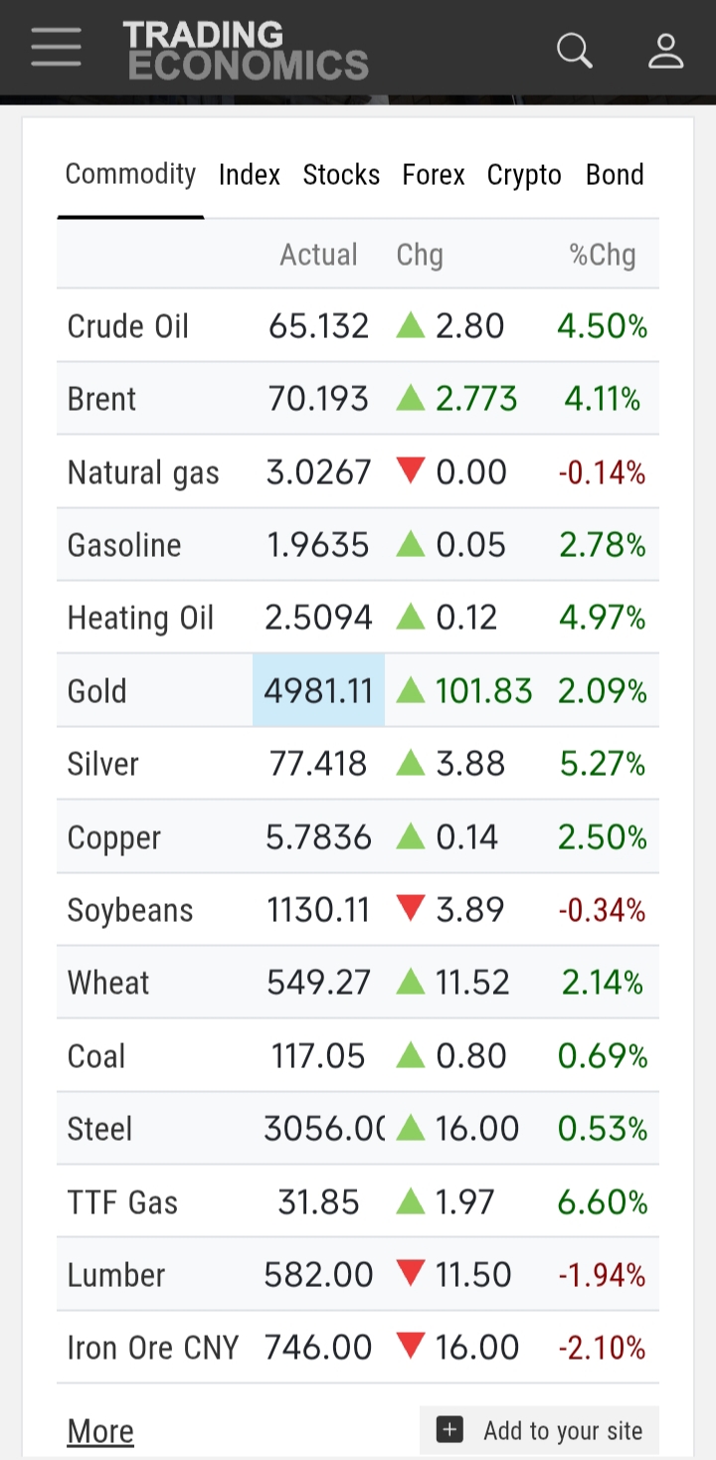
Task: Open the hamburger navigation menu
Action: [56, 47]
